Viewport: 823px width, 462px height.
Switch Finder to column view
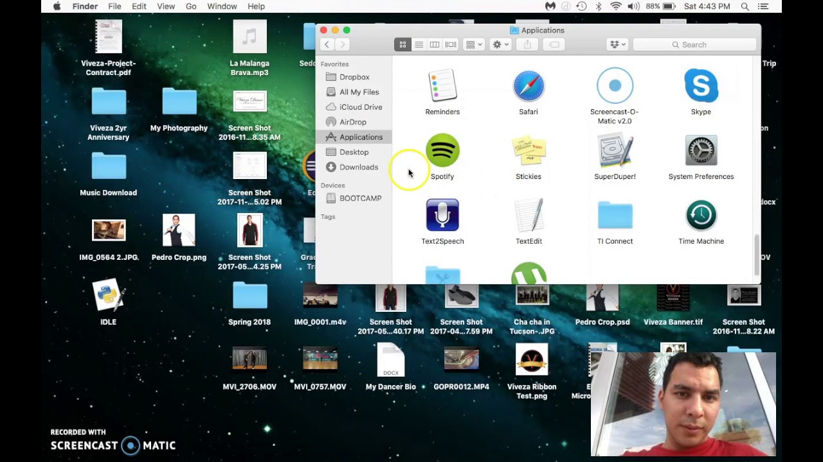(435, 44)
